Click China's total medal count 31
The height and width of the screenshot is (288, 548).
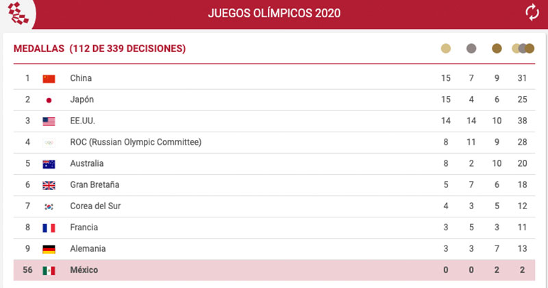click(523, 79)
